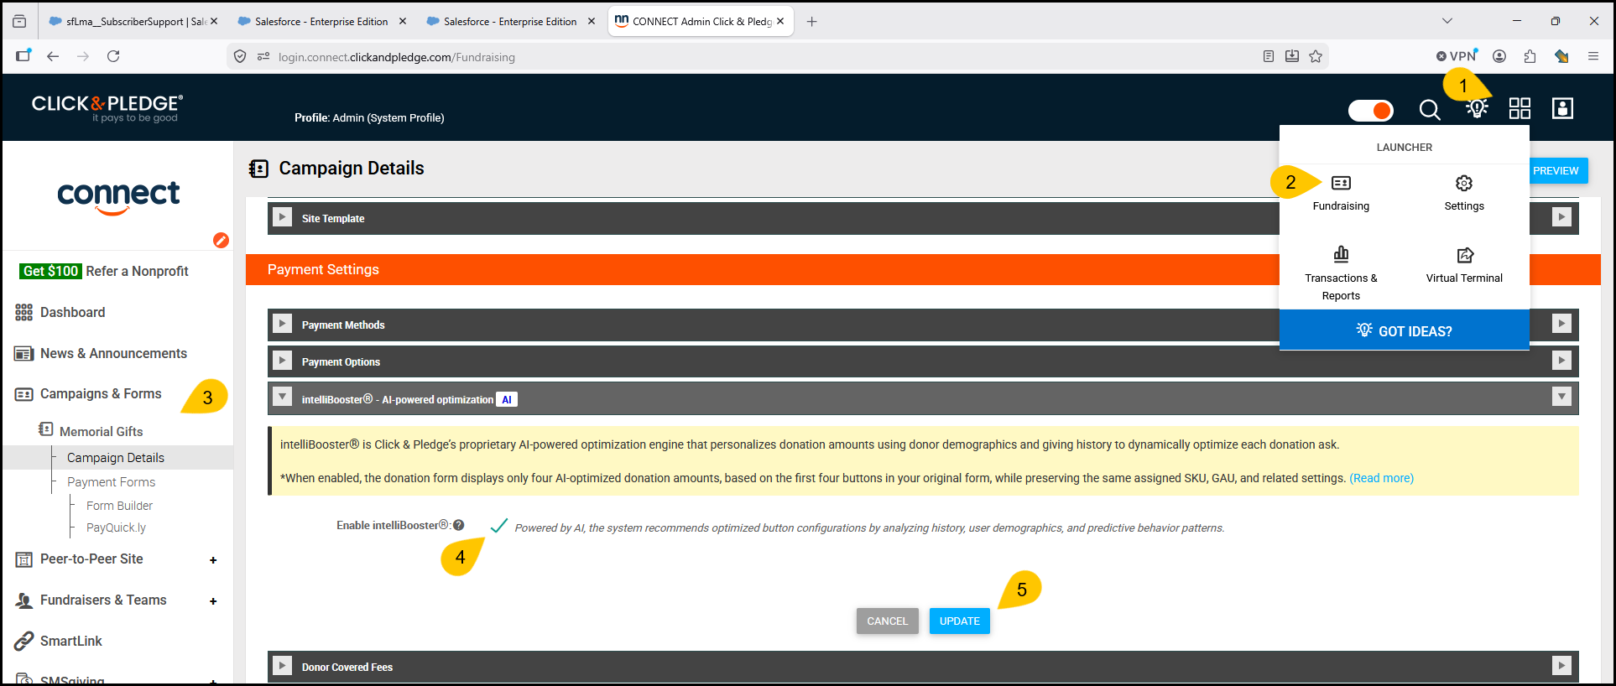The width and height of the screenshot is (1616, 686).
Task: Click the CANCEL button
Action: pyautogui.click(x=888, y=621)
